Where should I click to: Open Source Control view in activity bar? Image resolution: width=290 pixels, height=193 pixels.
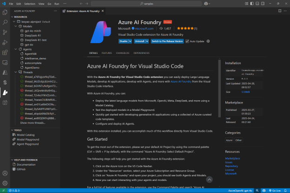5,32
